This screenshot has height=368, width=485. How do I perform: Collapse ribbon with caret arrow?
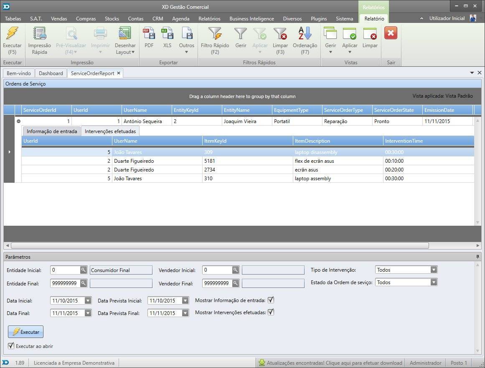coord(422,18)
